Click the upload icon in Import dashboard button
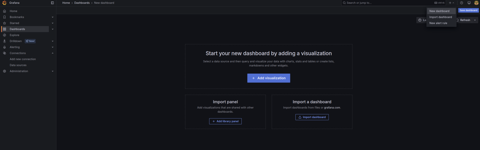Screen dimensions: 480x150 pos(300,117)
